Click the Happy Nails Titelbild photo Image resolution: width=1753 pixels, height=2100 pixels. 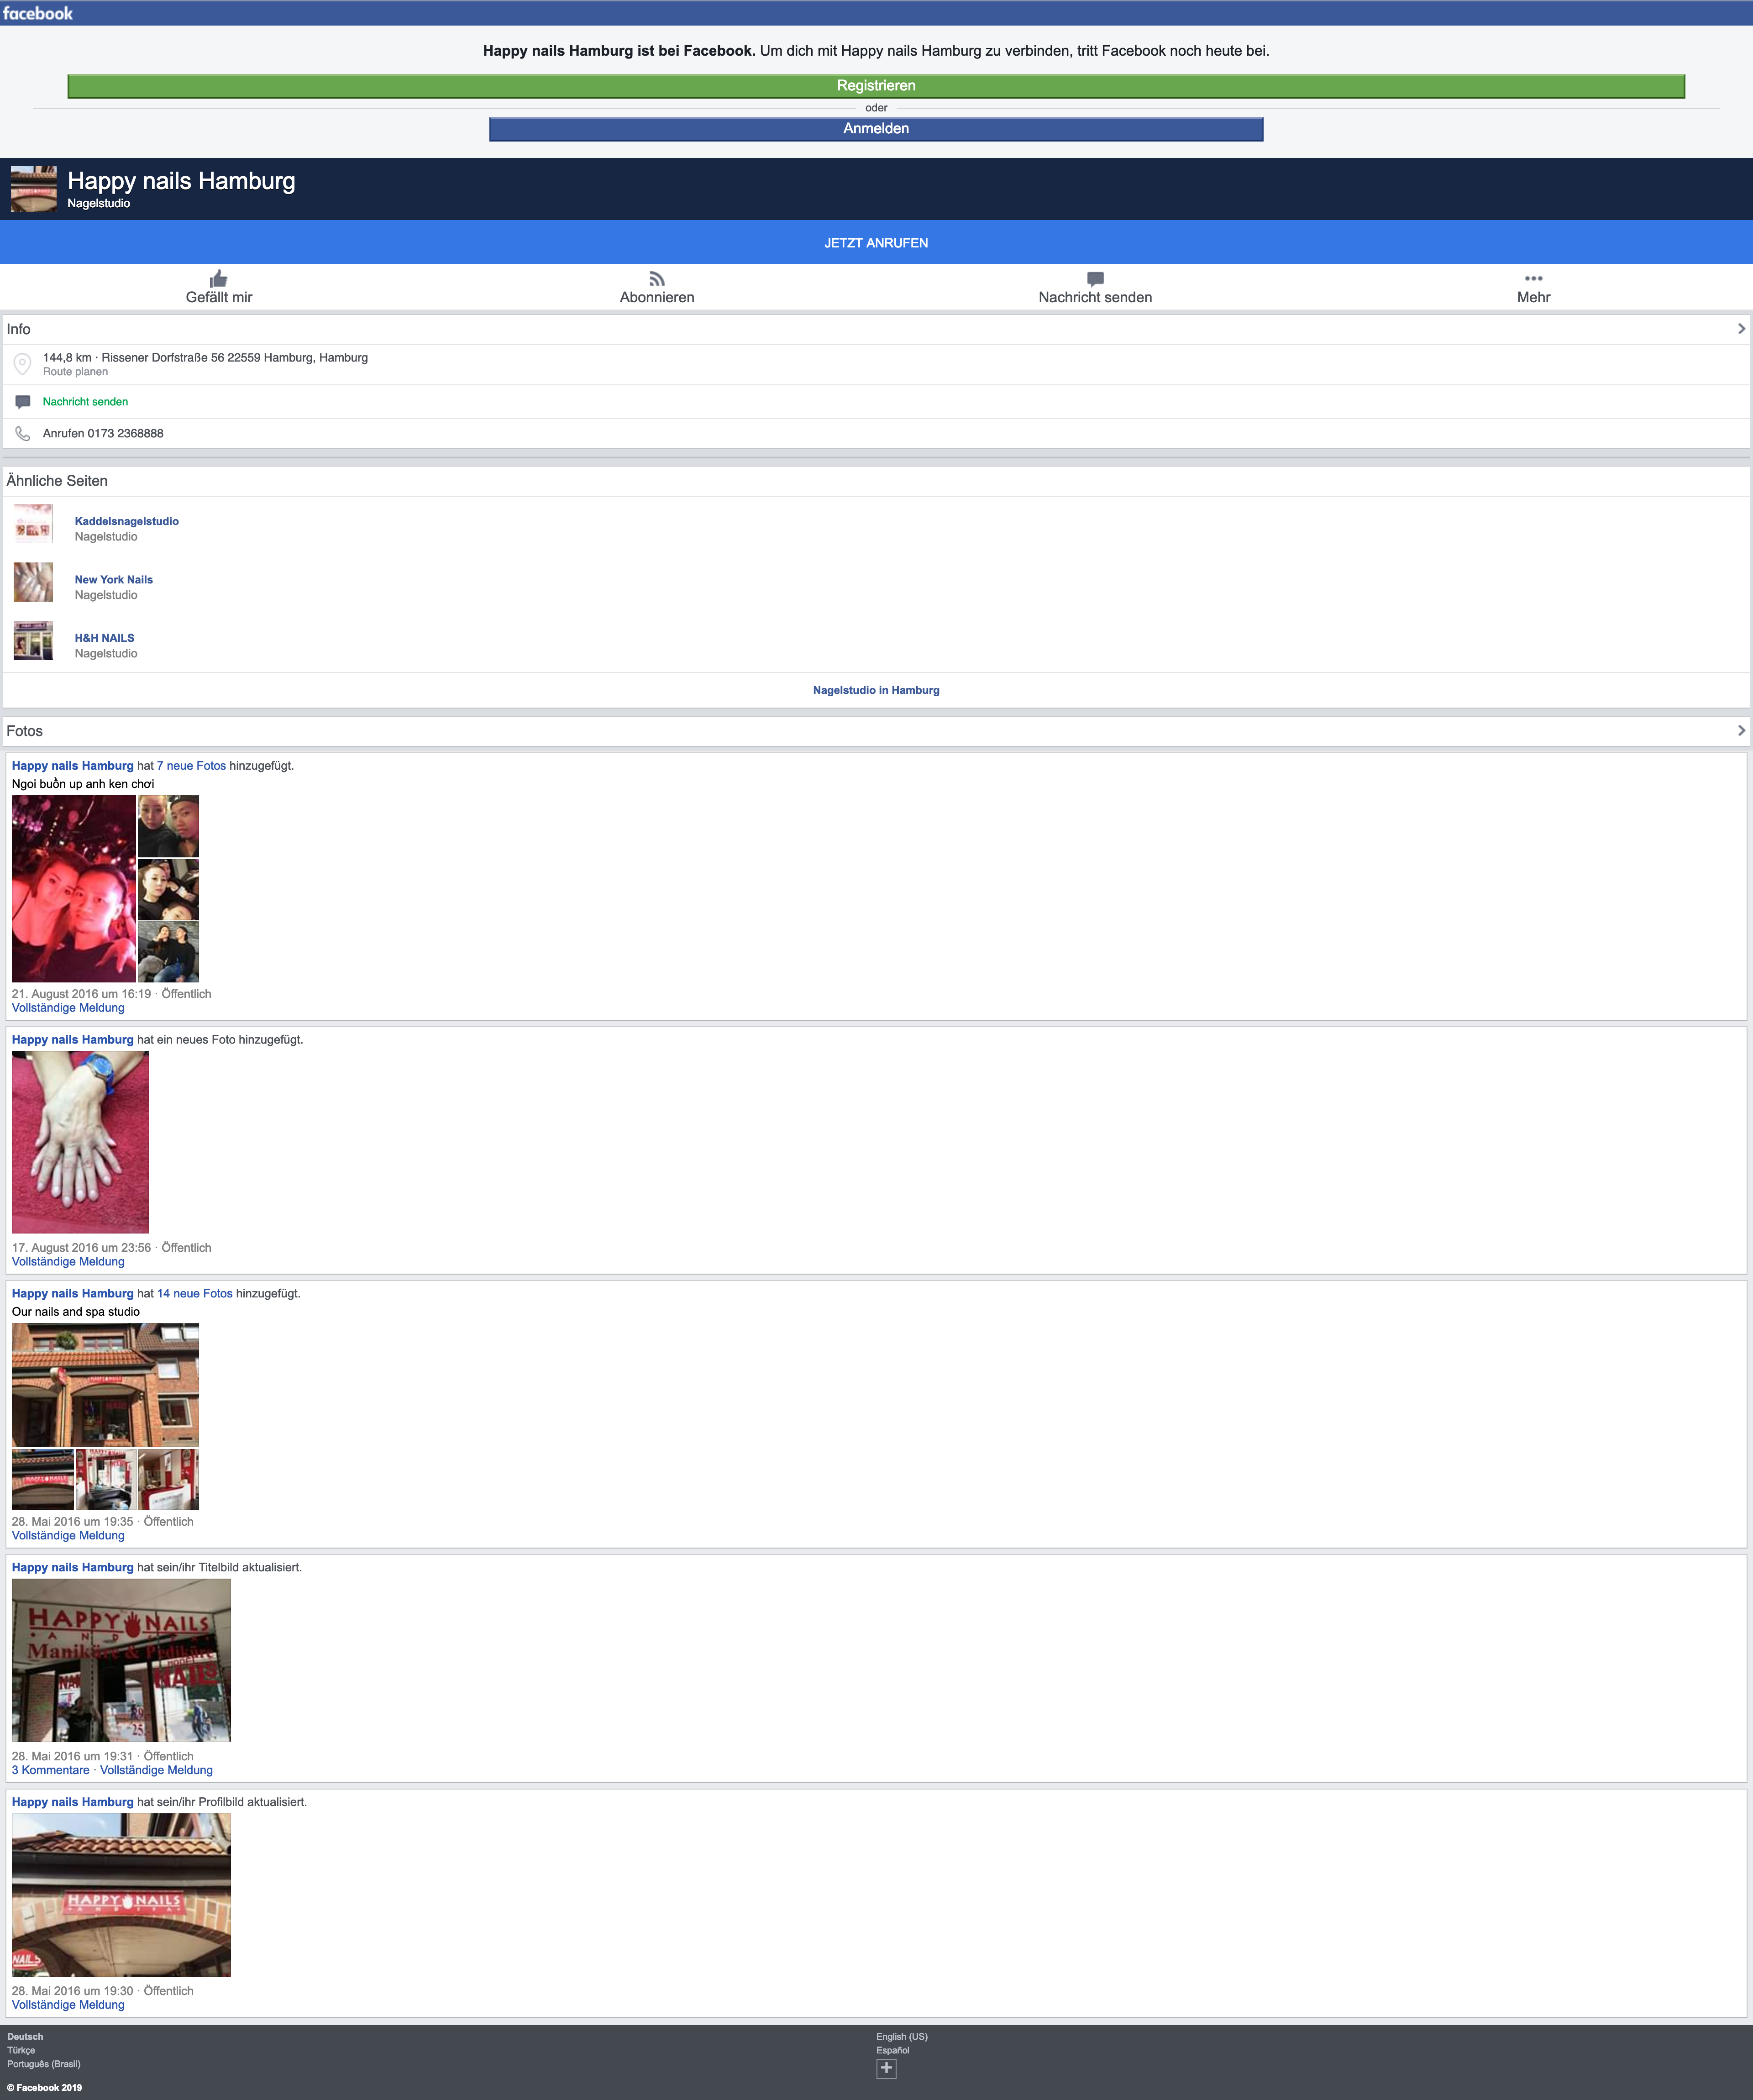pos(121,1661)
